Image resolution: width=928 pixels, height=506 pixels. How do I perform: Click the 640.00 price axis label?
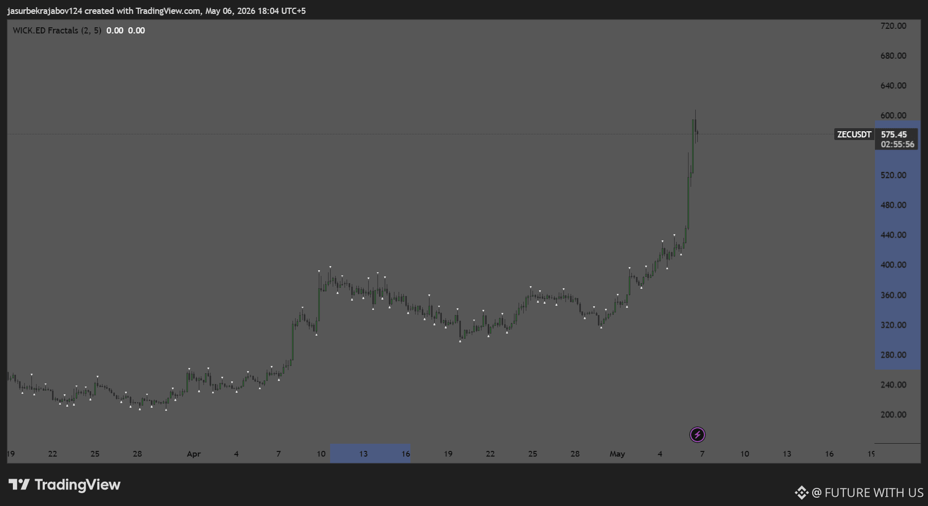[893, 85]
